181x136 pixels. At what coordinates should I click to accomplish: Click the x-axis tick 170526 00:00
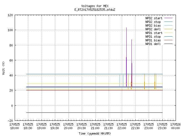coord(175,126)
